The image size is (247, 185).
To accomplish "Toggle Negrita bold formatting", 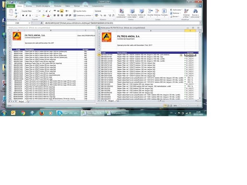I will coord(23,16).
